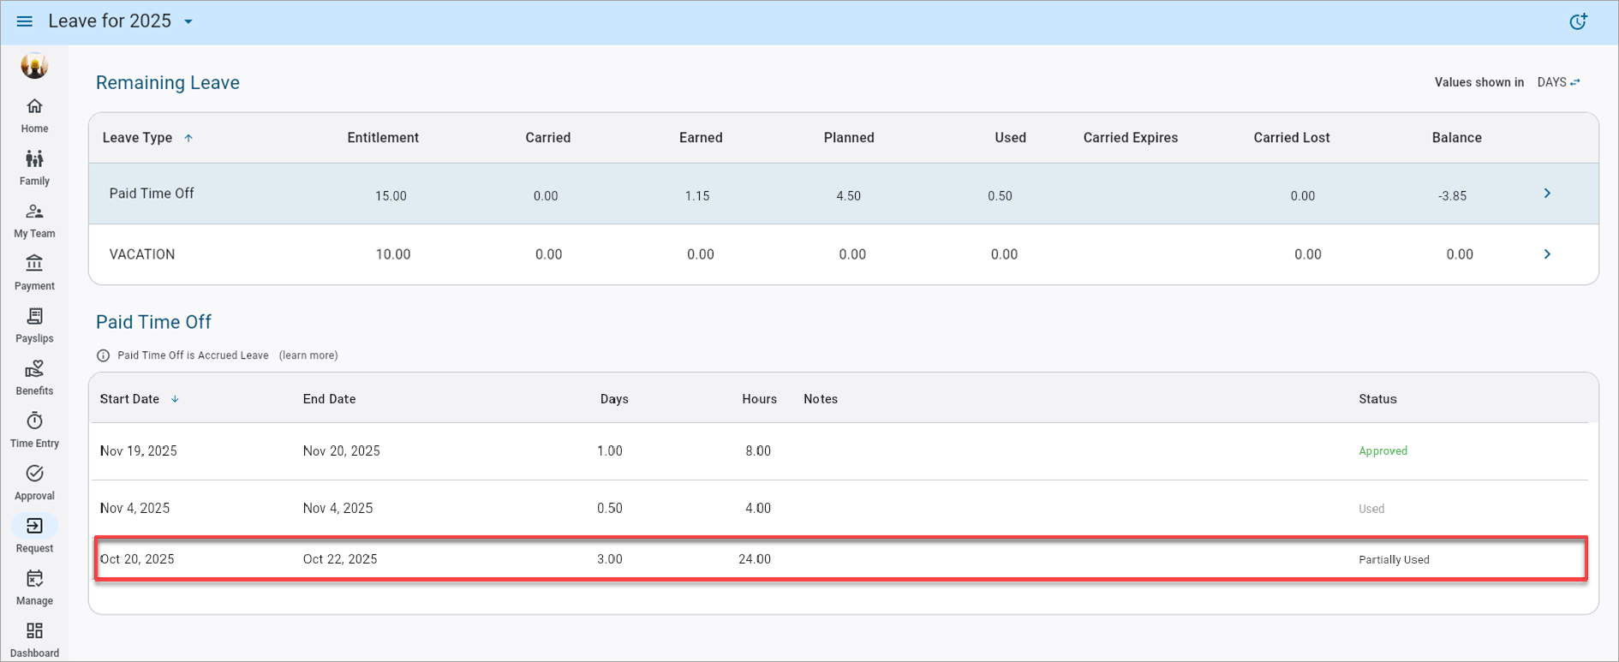
Task: Click the 1.15 earned value
Action: click(x=697, y=196)
